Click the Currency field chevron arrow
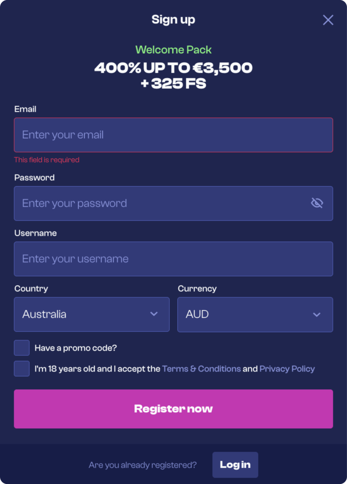 point(317,315)
